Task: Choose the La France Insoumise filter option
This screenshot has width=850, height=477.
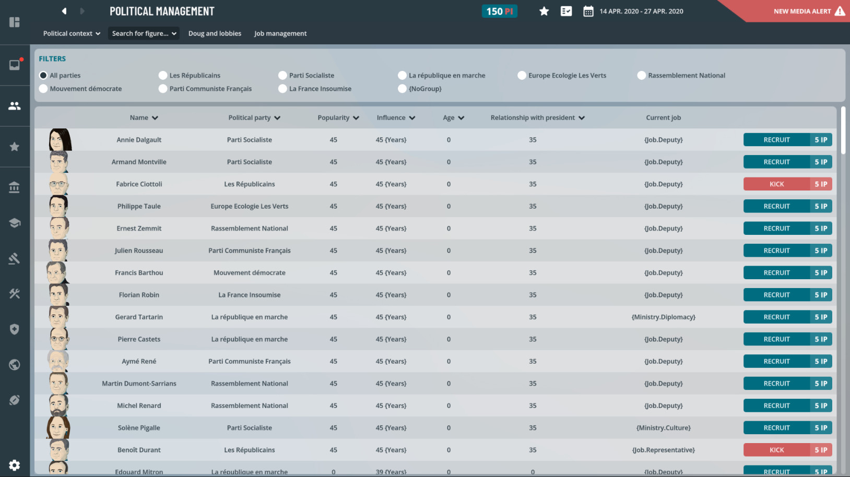Action: point(283,89)
